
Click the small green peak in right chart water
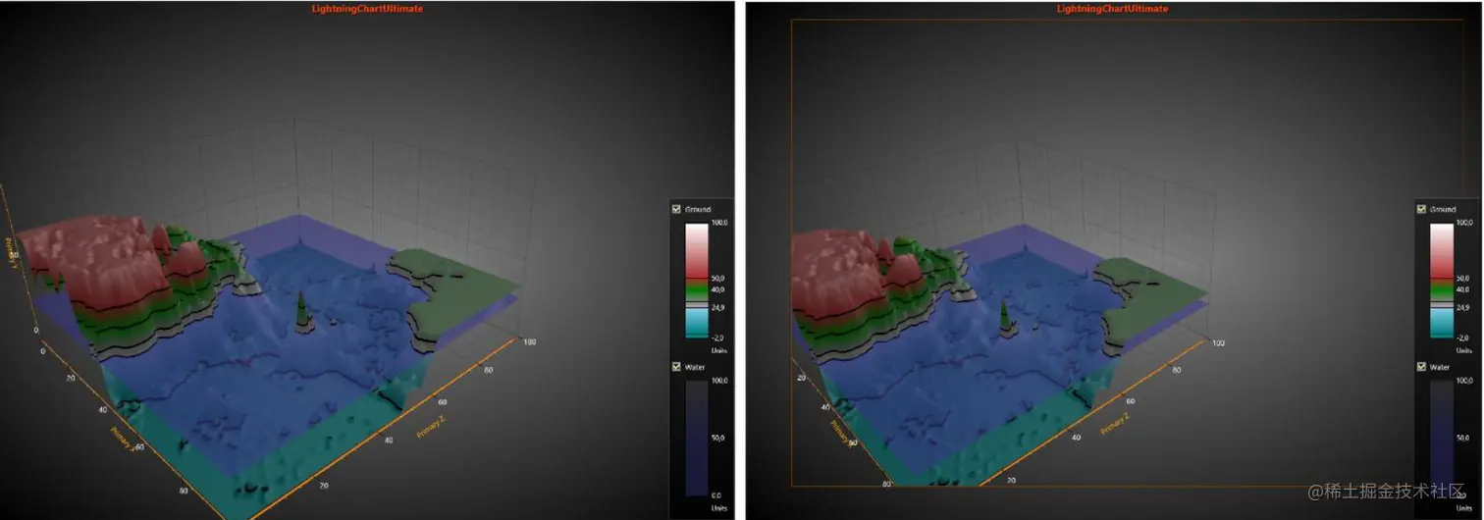coord(1006,319)
